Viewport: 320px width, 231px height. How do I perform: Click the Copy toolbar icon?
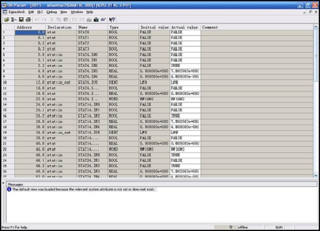(x=59, y=20)
